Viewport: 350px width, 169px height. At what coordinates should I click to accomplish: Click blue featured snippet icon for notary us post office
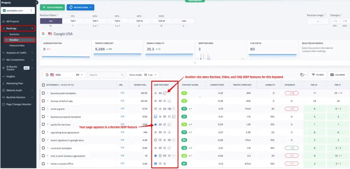[156, 163]
